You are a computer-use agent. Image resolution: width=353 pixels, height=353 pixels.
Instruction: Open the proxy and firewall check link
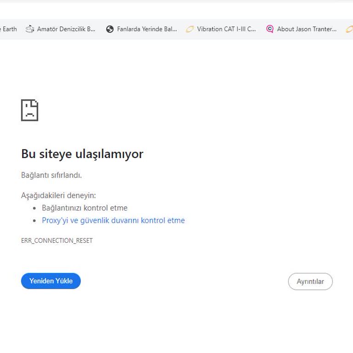coord(113,220)
